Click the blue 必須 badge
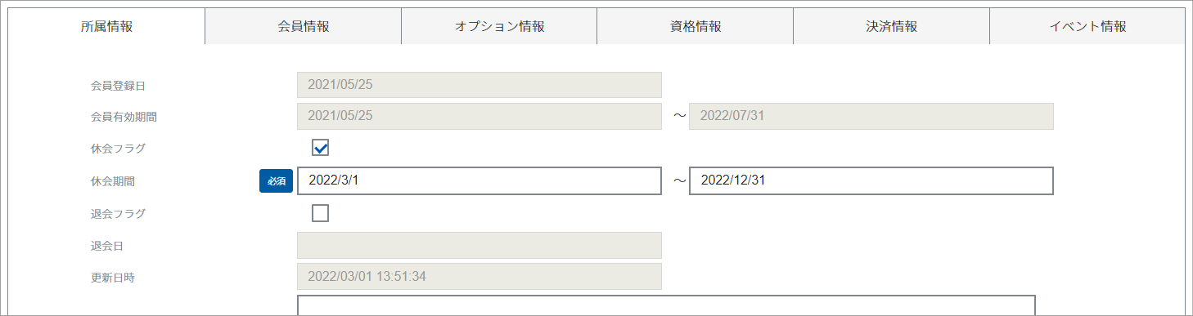 tap(276, 181)
